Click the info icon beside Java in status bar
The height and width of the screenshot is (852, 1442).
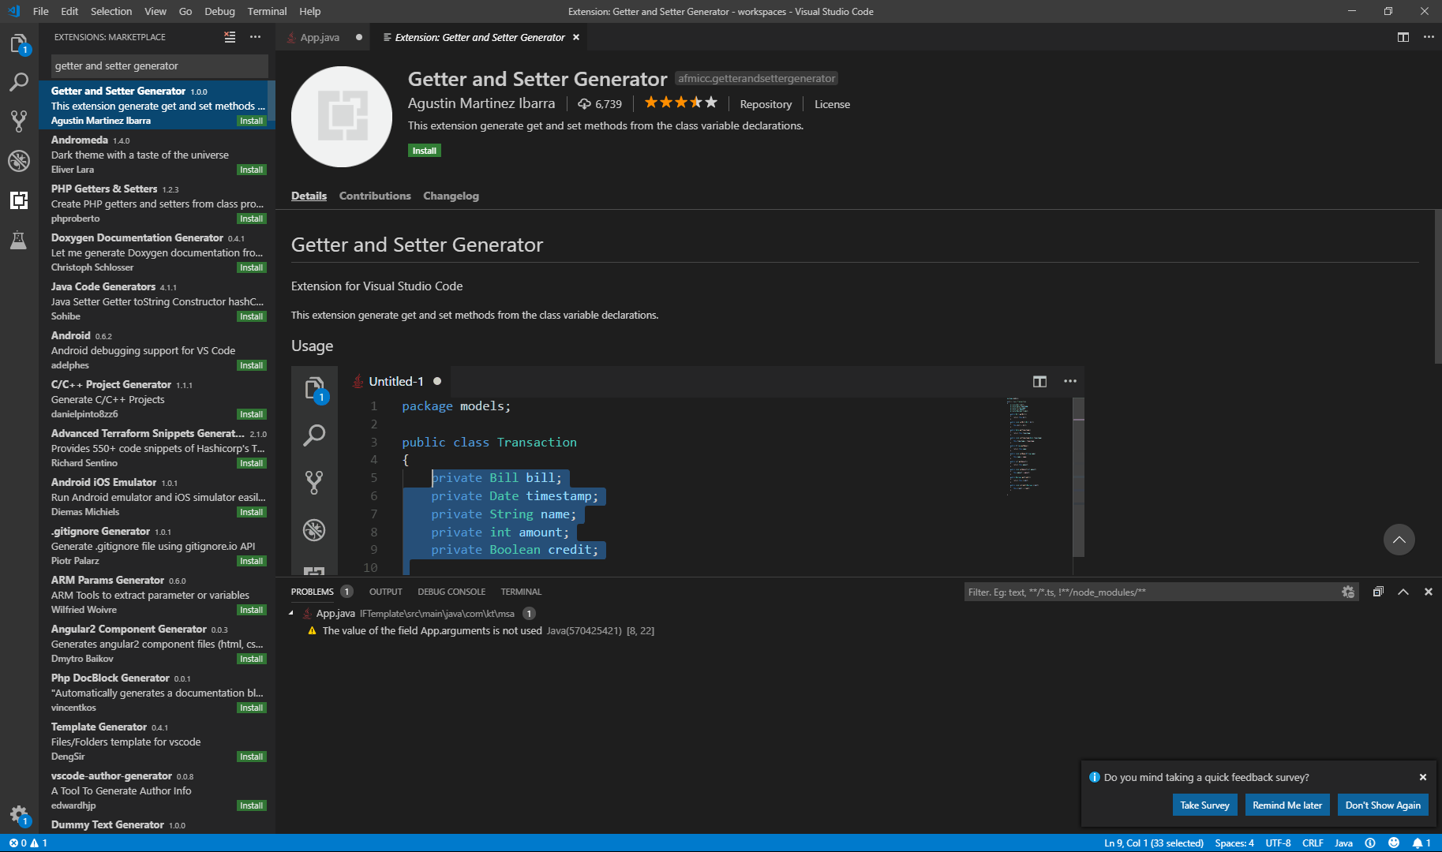[1370, 843]
